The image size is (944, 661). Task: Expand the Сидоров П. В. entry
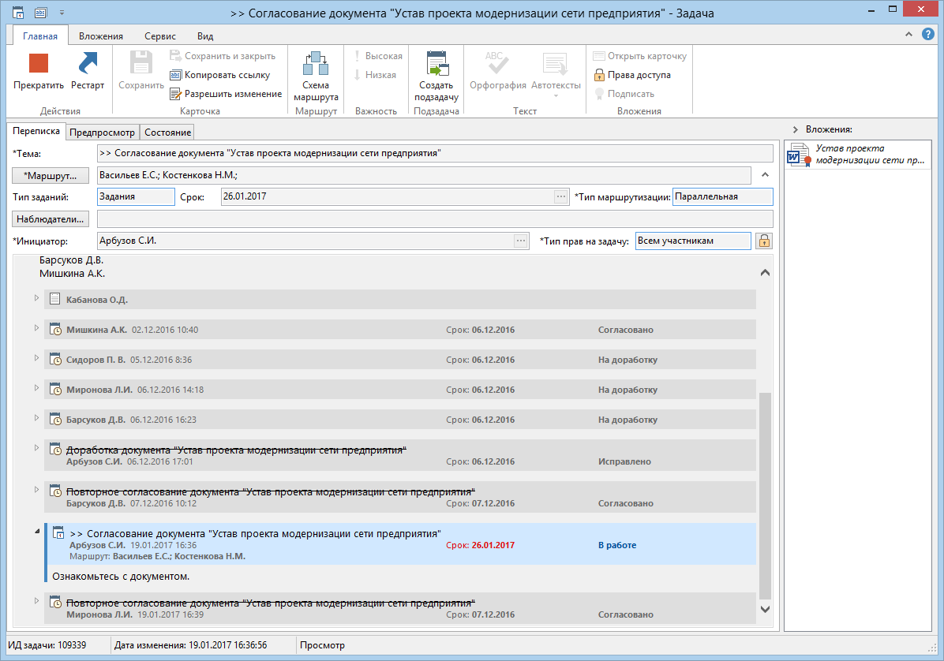[x=36, y=358]
